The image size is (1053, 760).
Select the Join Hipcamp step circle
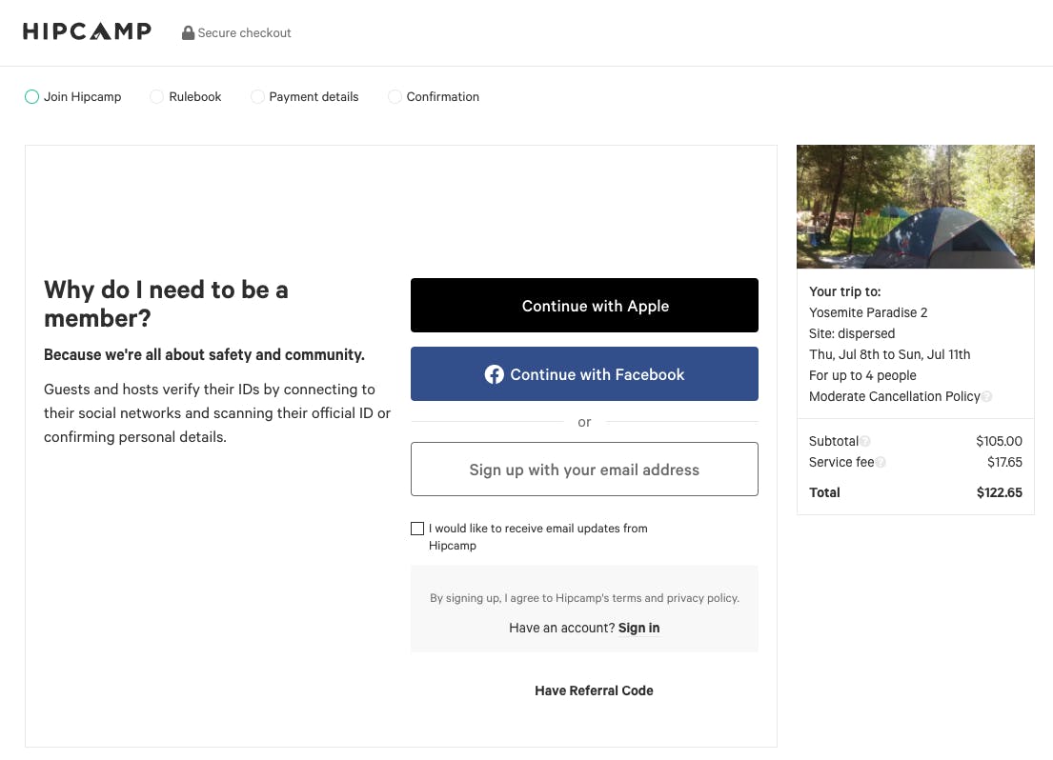tap(31, 96)
